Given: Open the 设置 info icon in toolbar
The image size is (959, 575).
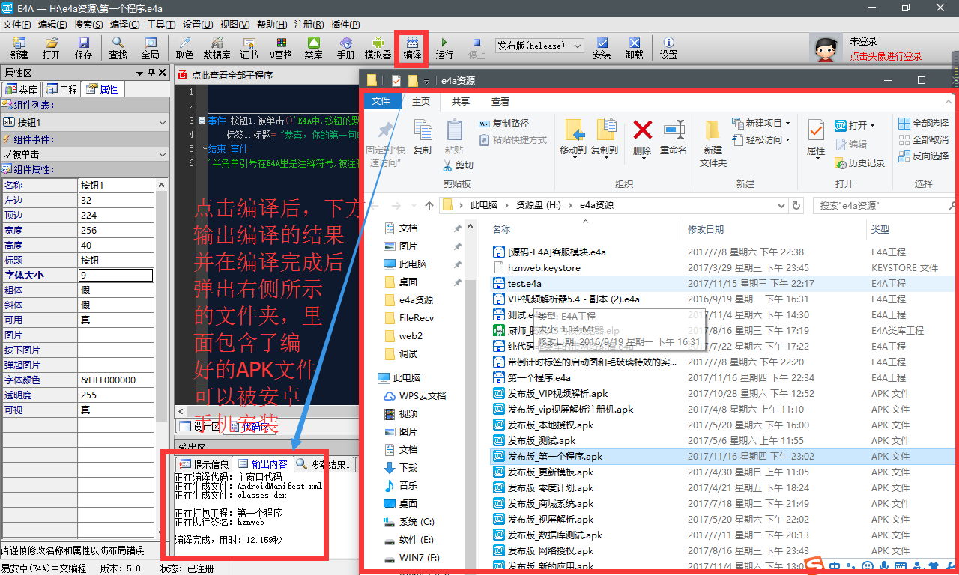Looking at the screenshot, I should coord(668,48).
